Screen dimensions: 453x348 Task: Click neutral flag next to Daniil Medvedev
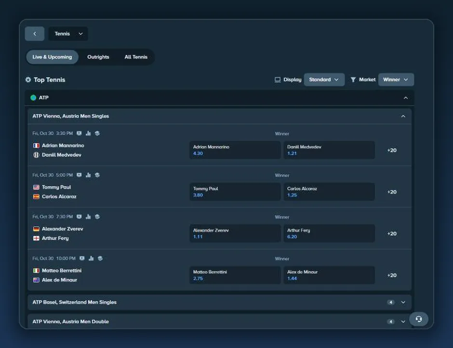pyautogui.click(x=36, y=155)
